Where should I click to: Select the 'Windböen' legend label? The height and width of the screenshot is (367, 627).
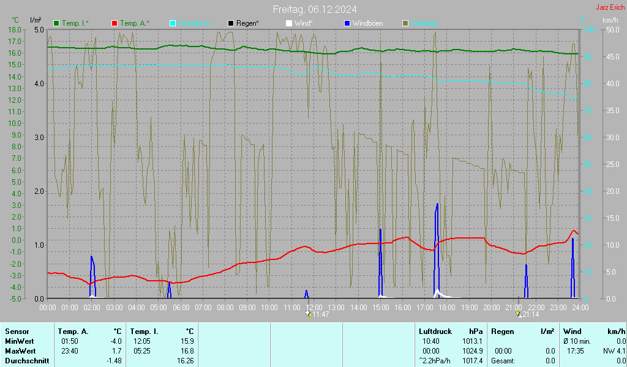367,24
